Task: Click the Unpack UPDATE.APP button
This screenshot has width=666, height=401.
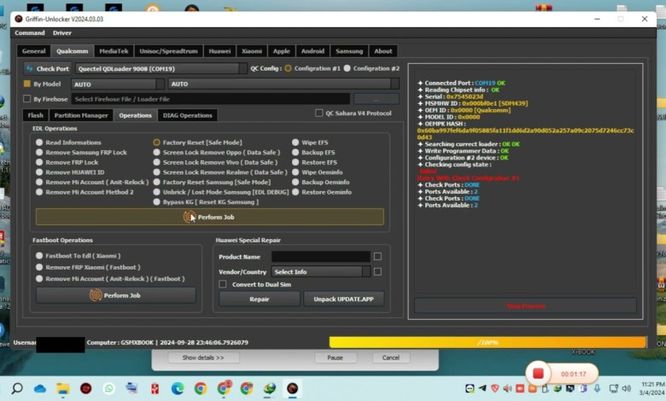Action: [343, 299]
